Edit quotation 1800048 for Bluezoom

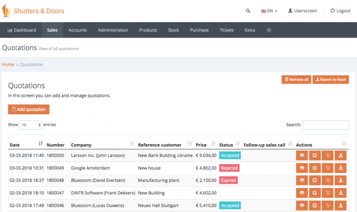pos(315,180)
